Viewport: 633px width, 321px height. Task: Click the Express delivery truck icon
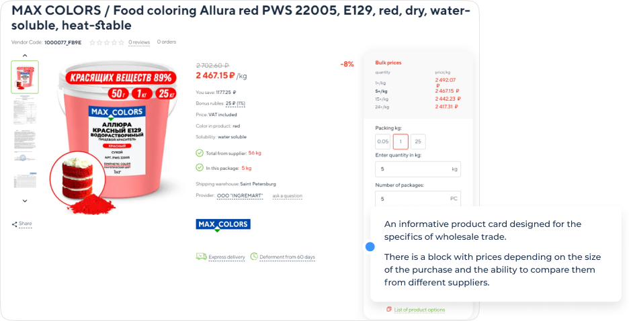point(201,257)
